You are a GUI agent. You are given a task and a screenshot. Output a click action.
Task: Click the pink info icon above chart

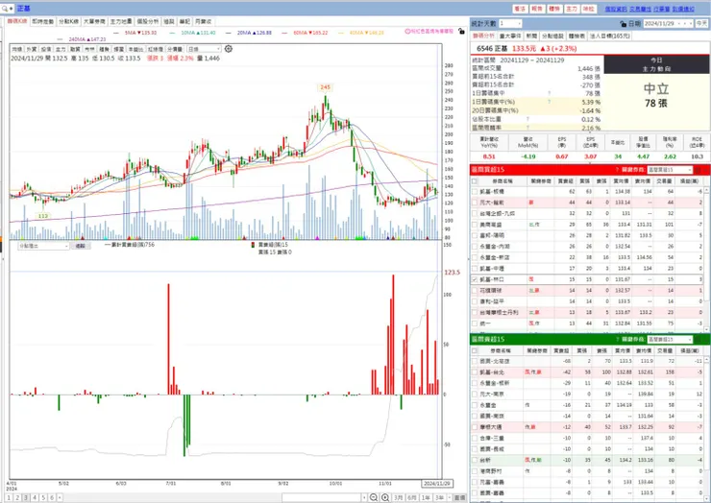[407, 32]
